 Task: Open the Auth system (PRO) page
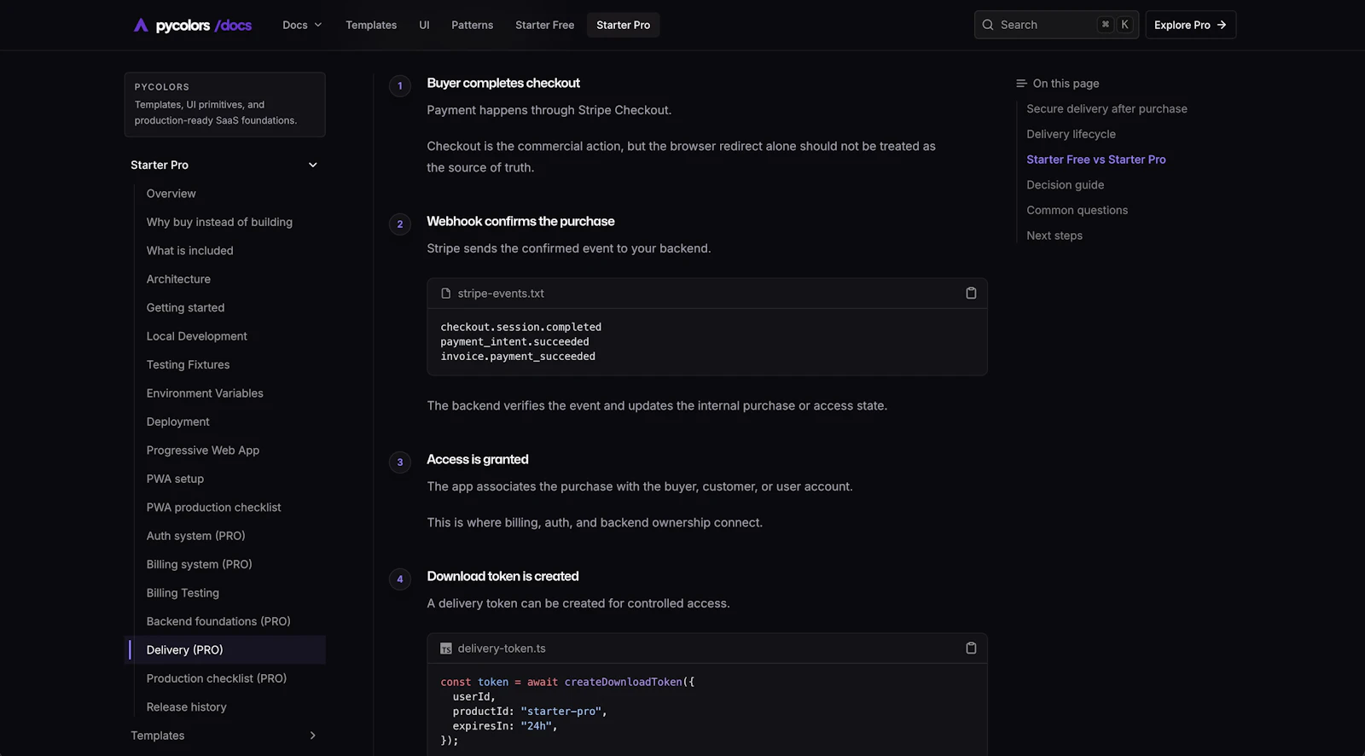(x=195, y=536)
